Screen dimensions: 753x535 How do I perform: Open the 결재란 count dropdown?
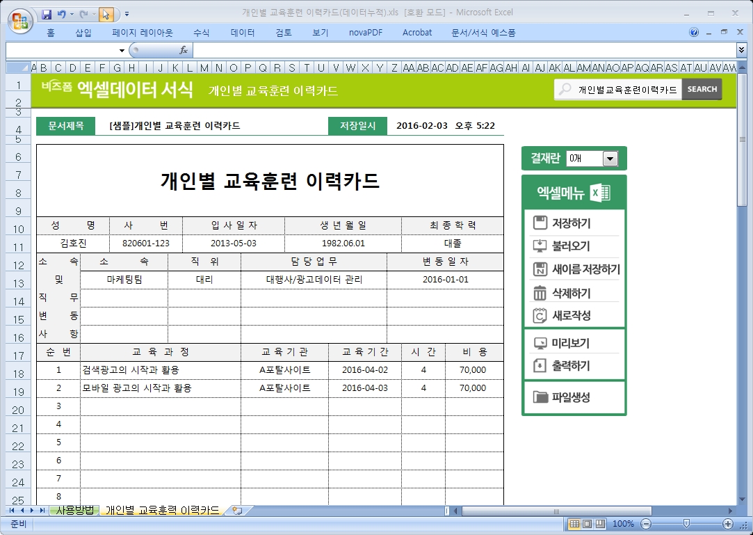pyautogui.click(x=610, y=159)
